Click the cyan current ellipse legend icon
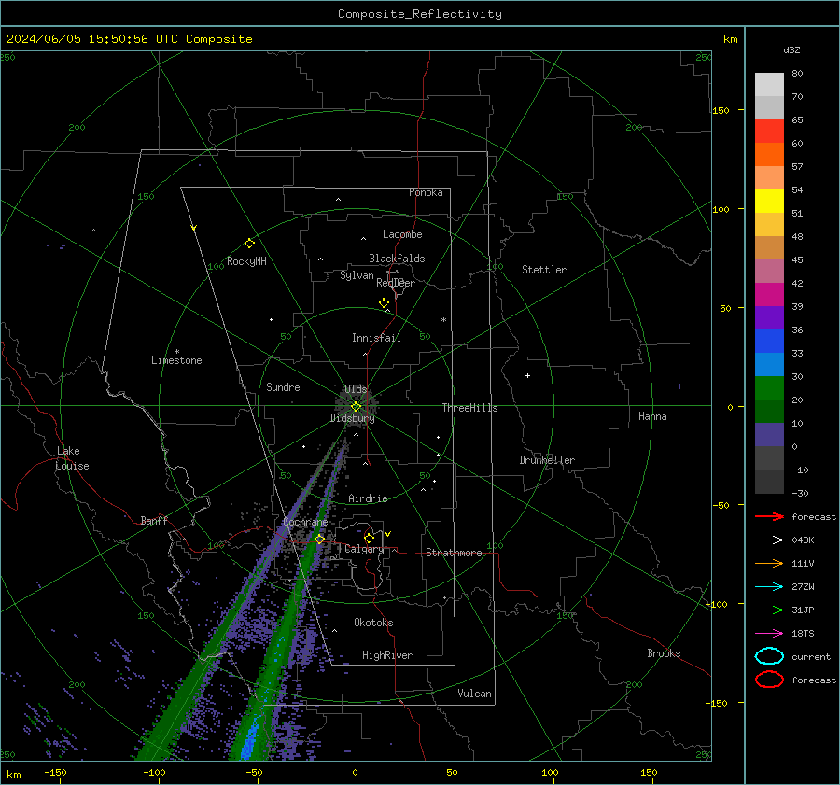This screenshot has height=785, width=840. [x=769, y=656]
